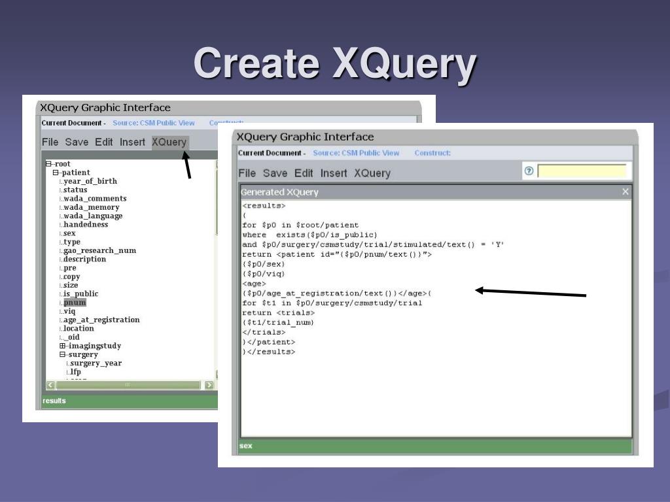Viewport: 670px width, 502px height.
Task: Click line 'for $t1 in $p0/surgery/csmstudy/trial'
Action: [x=332, y=303]
